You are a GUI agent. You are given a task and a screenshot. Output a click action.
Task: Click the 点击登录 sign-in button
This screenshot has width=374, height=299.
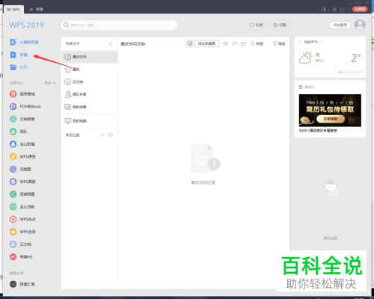click(x=340, y=25)
